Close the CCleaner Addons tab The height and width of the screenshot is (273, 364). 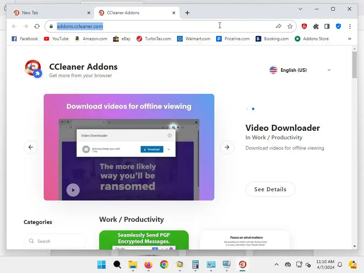(173, 13)
